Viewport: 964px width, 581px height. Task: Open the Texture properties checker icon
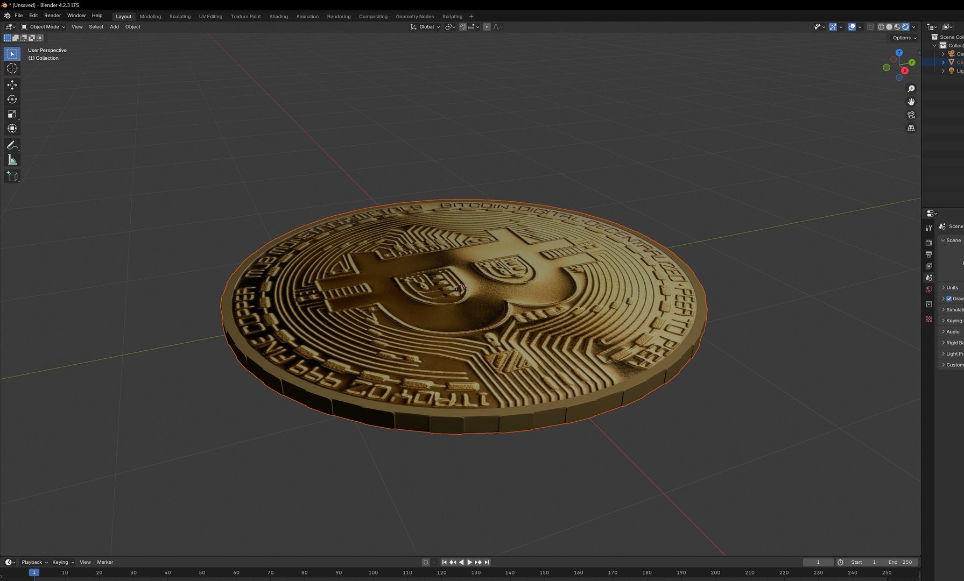pyautogui.click(x=929, y=319)
